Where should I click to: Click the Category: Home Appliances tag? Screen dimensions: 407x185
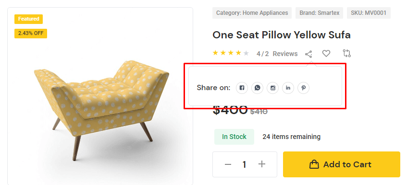pyautogui.click(x=252, y=13)
